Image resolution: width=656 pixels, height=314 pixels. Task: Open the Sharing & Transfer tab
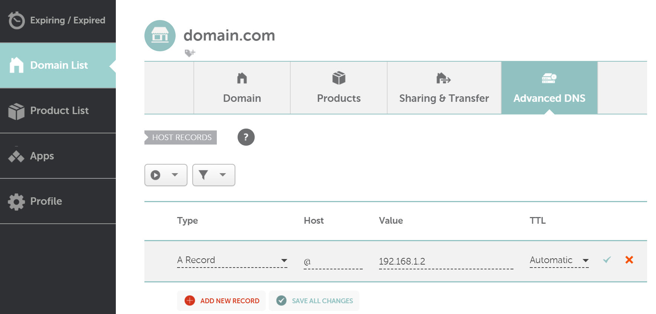[444, 88]
